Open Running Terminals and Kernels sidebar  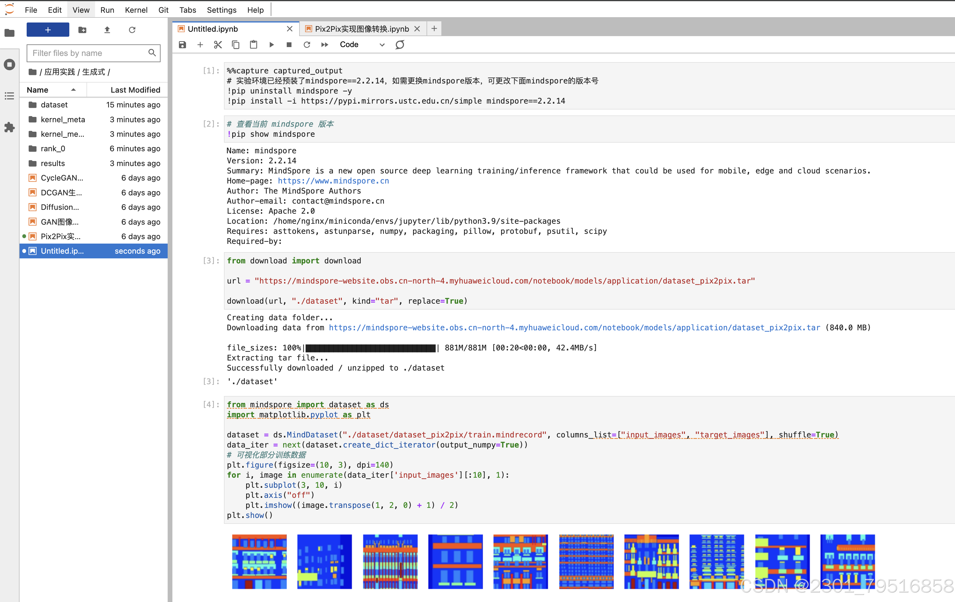[9, 64]
